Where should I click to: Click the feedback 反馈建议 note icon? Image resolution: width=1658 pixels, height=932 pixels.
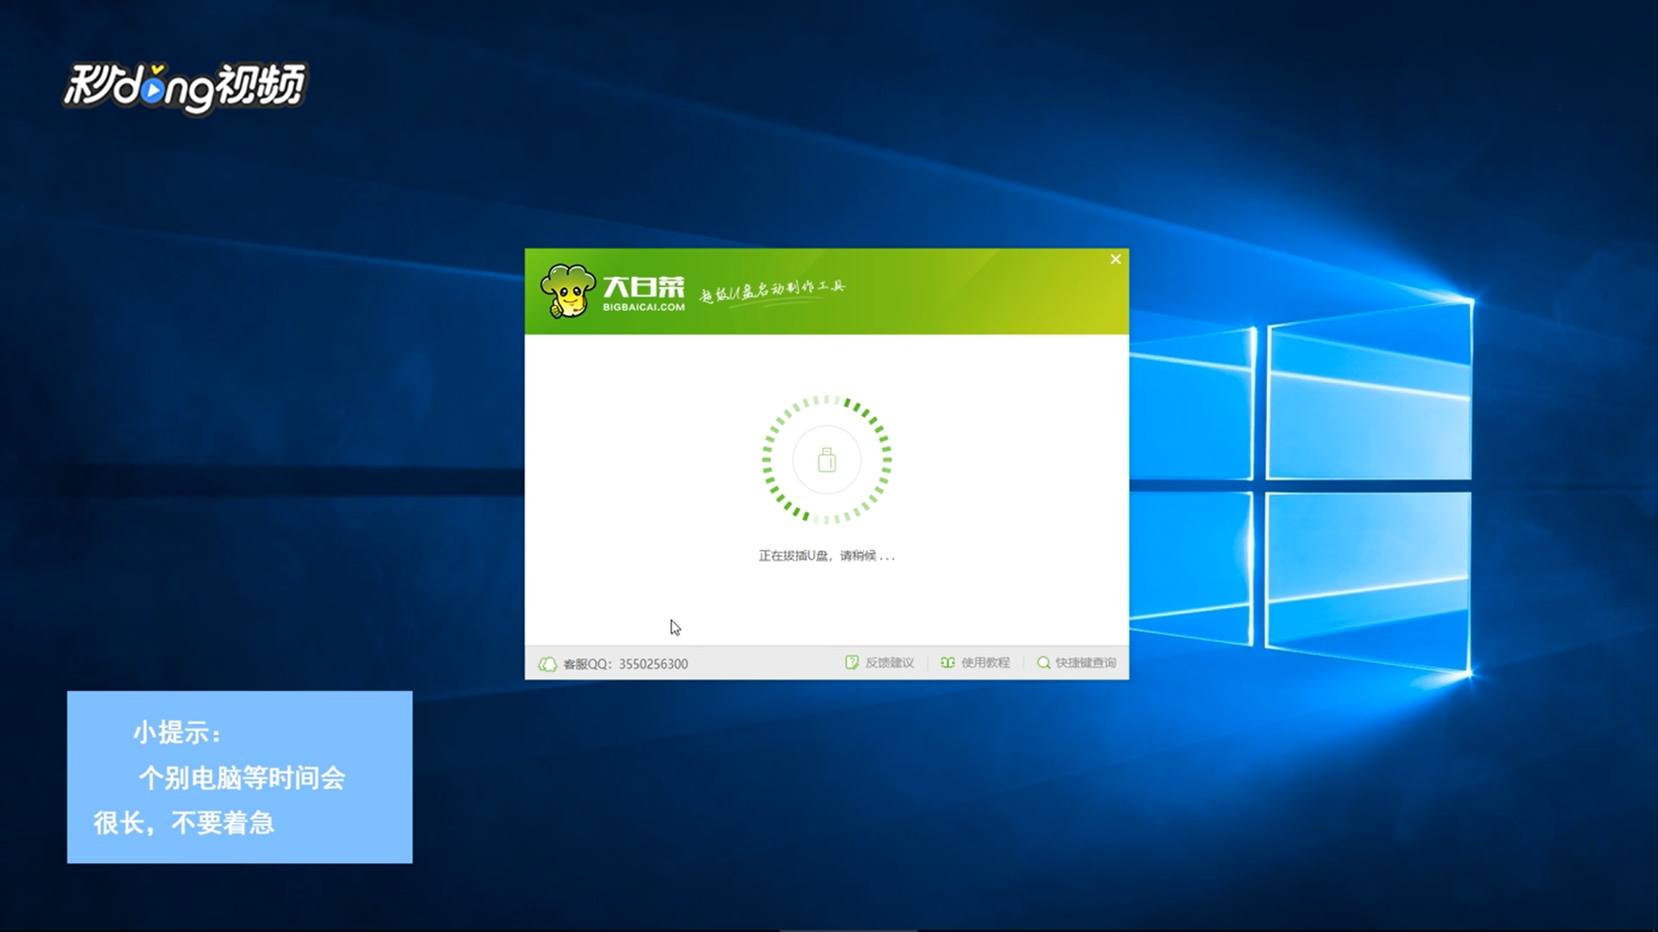coord(851,663)
